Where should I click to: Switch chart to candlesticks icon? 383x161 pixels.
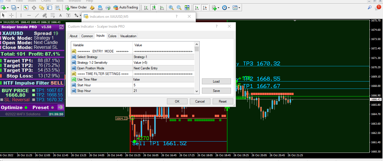[x=154, y=8]
